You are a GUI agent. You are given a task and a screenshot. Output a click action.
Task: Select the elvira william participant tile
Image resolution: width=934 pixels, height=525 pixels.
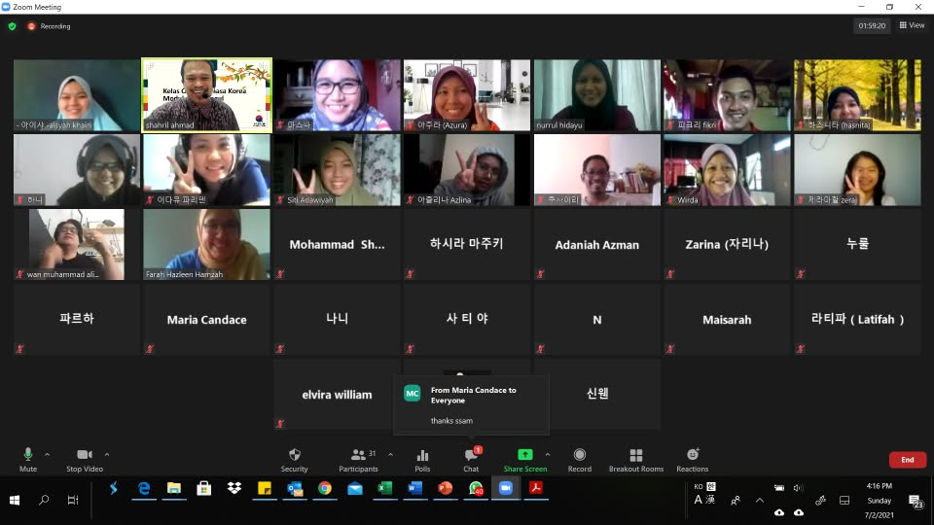[338, 394]
